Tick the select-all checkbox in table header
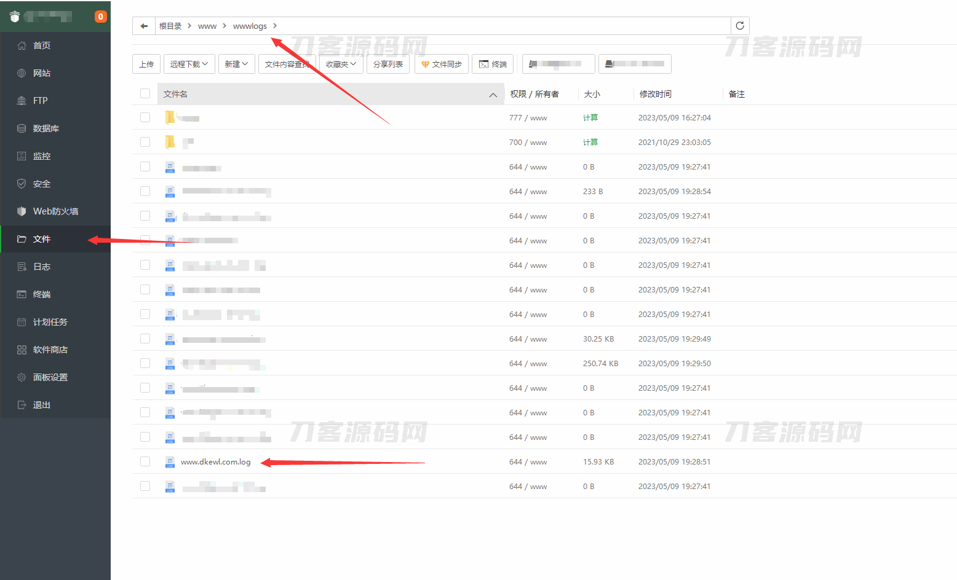This screenshot has height=580, width=957. [145, 93]
